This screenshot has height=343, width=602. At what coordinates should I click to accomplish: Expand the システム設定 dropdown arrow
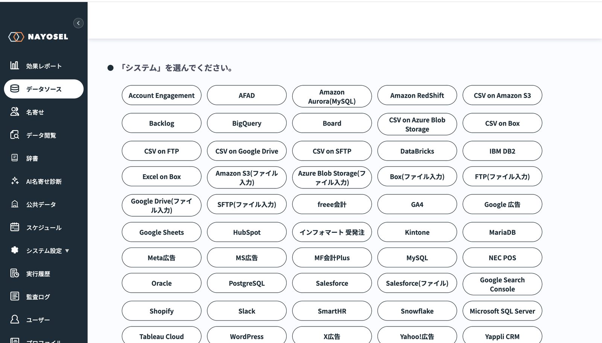point(67,251)
